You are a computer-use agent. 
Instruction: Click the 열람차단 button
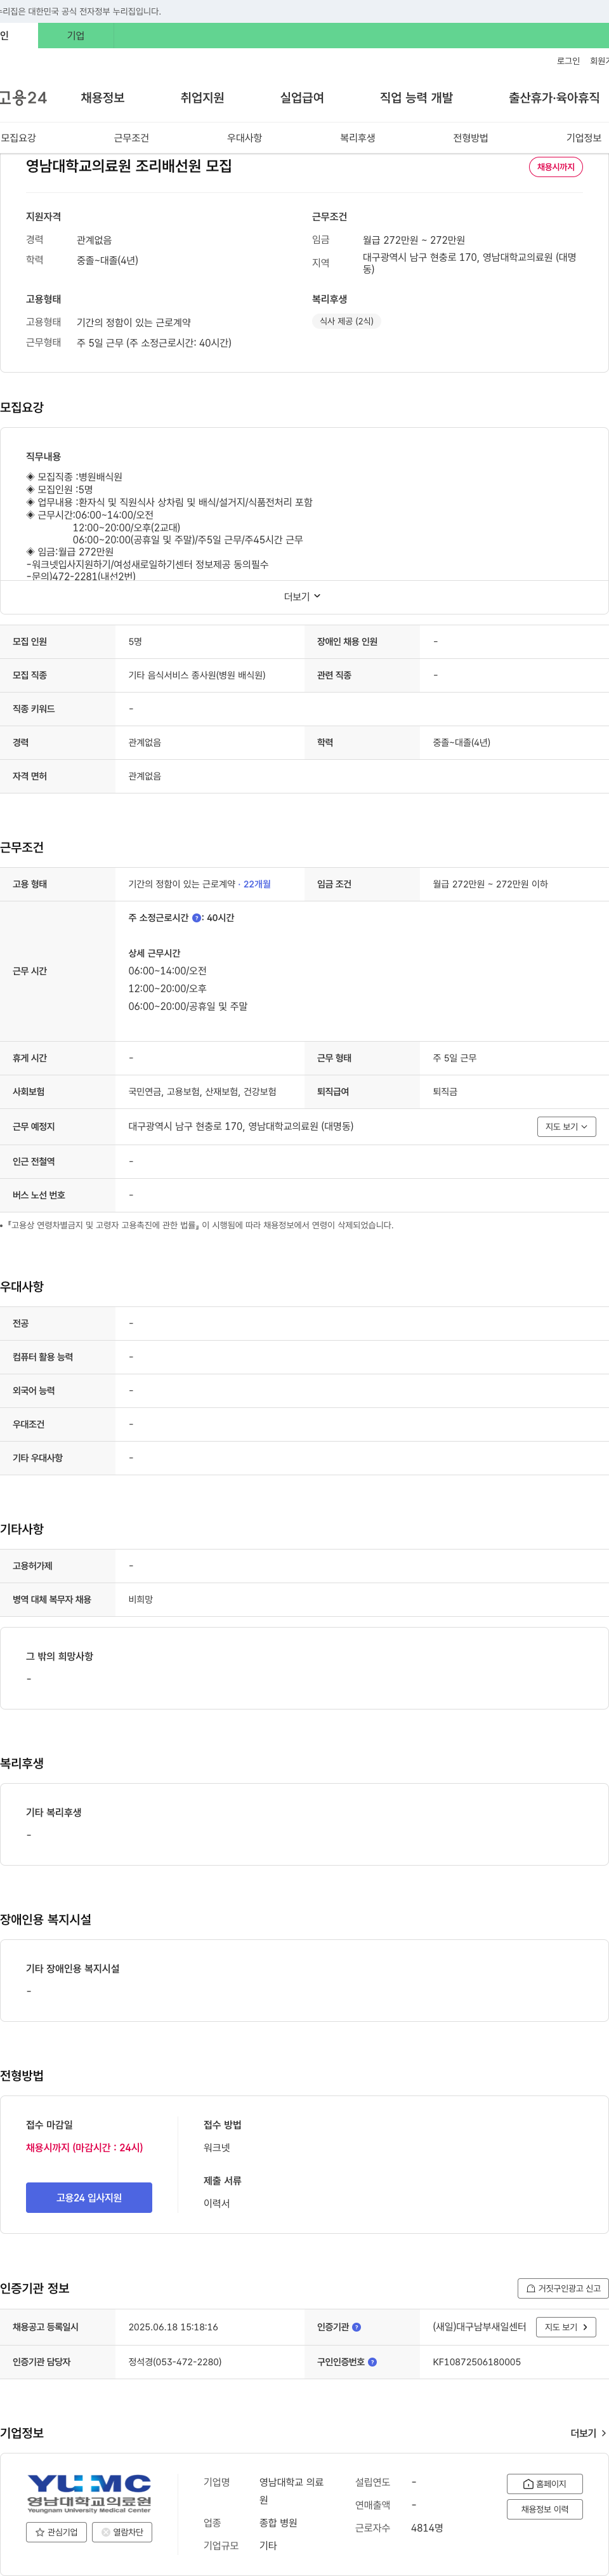(x=122, y=2532)
